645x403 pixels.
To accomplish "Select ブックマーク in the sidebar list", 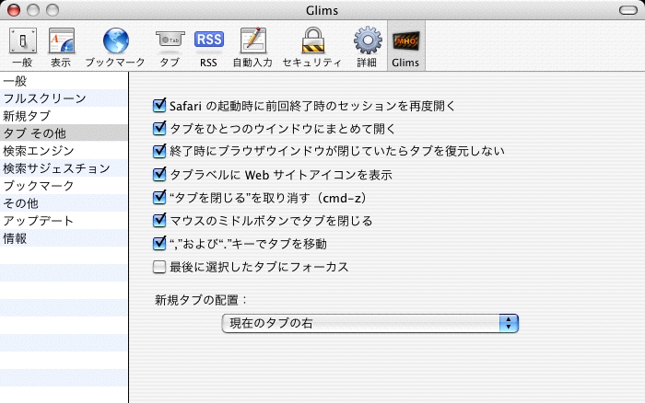I will click(64, 186).
